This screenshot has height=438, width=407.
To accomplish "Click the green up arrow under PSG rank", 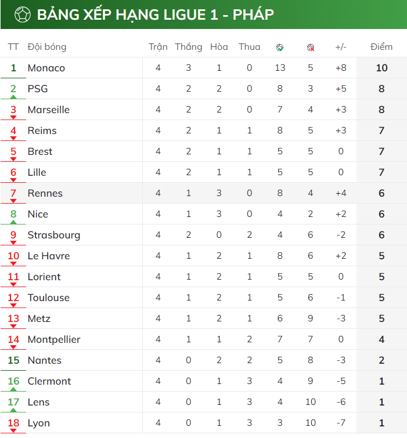I will [x=13, y=97].
